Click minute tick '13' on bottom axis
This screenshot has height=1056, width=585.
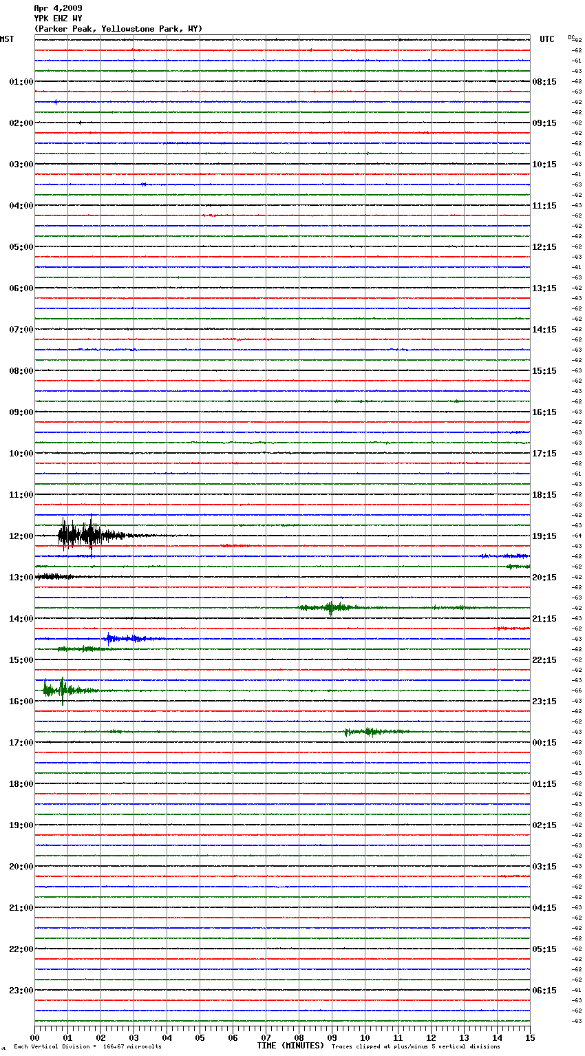(x=464, y=1037)
